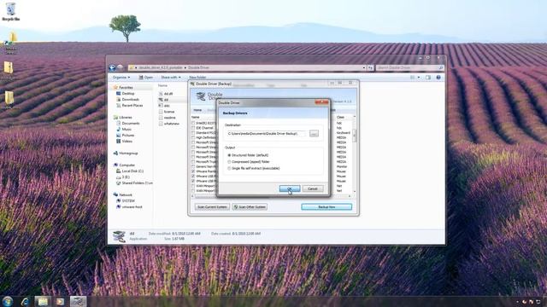The image size is (547, 307).
Task: Edit the Destination path field
Action: (x=266, y=134)
